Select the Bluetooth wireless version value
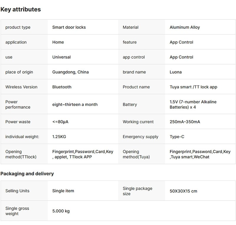This screenshot has height=225, width=236. point(62,87)
